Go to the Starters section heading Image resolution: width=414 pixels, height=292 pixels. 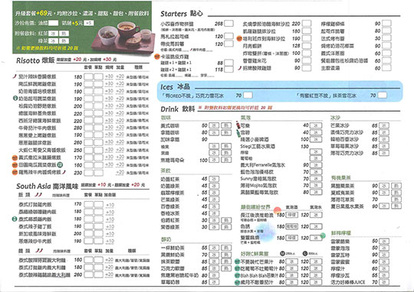pyautogui.click(x=182, y=14)
